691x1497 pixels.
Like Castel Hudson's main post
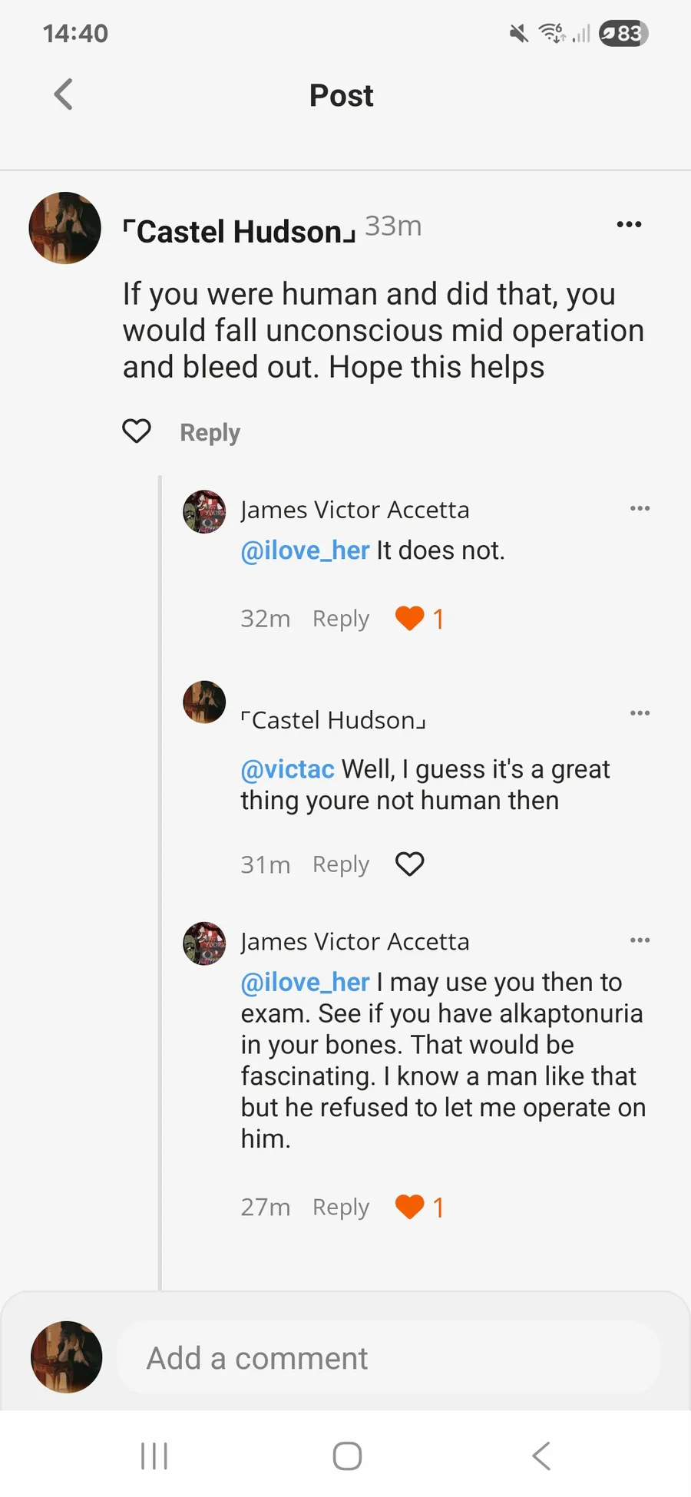coord(137,431)
